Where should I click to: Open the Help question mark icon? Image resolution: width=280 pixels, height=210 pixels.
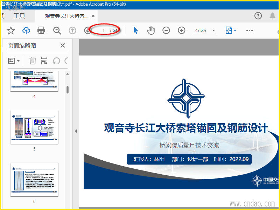click(258, 16)
